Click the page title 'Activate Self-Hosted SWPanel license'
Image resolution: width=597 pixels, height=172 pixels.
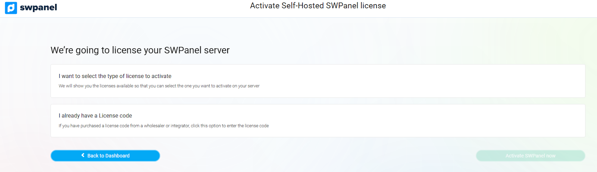coord(318,6)
